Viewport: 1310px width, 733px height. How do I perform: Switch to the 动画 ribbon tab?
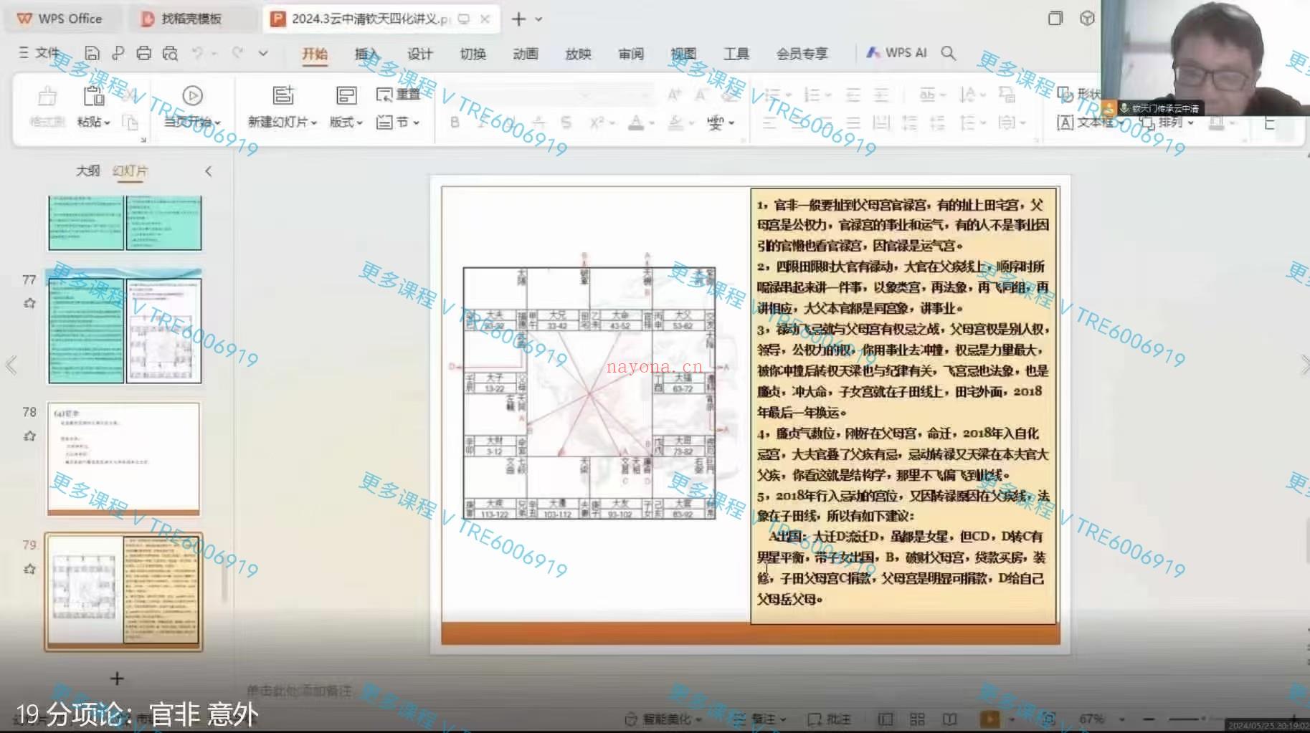point(526,54)
